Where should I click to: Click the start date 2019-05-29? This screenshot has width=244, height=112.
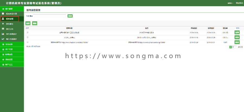[194, 42]
